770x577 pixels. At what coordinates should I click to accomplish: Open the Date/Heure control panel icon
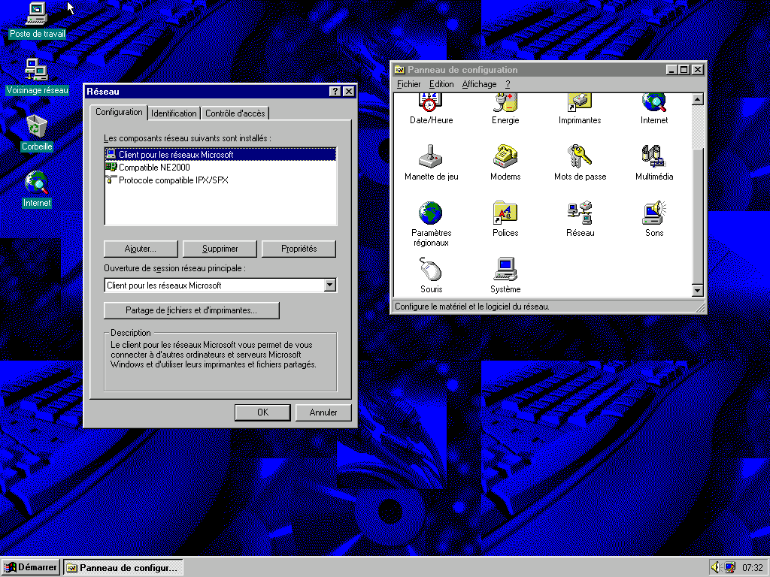pyautogui.click(x=431, y=103)
